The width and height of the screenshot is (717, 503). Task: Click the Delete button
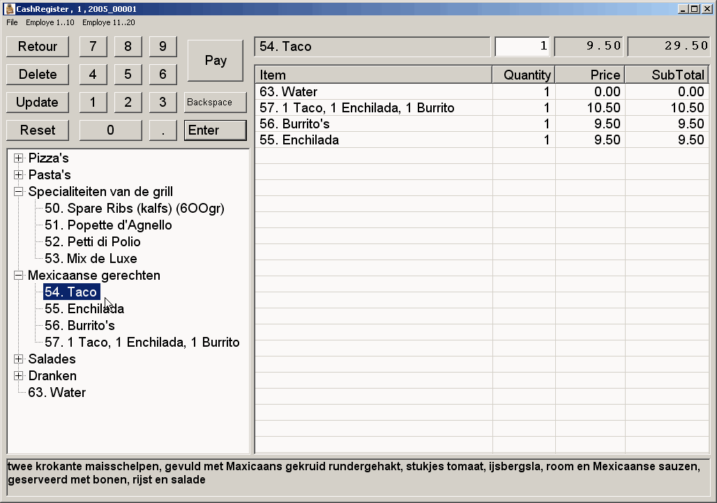point(38,75)
